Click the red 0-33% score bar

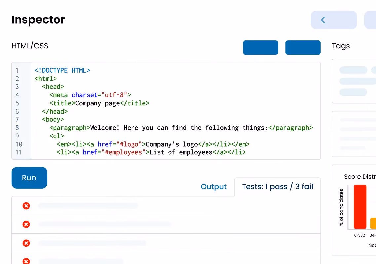click(x=360, y=207)
